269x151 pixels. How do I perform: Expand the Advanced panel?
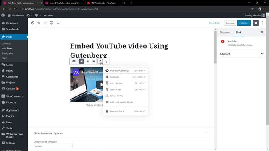tap(241, 54)
